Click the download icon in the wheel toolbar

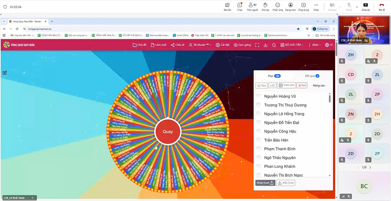point(265,45)
